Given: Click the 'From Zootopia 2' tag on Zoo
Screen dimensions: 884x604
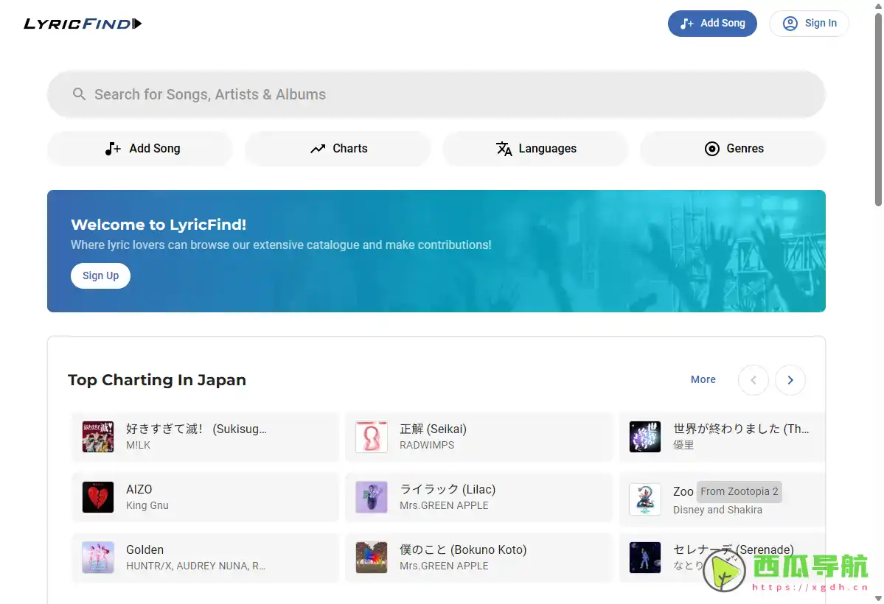Looking at the screenshot, I should (x=739, y=491).
